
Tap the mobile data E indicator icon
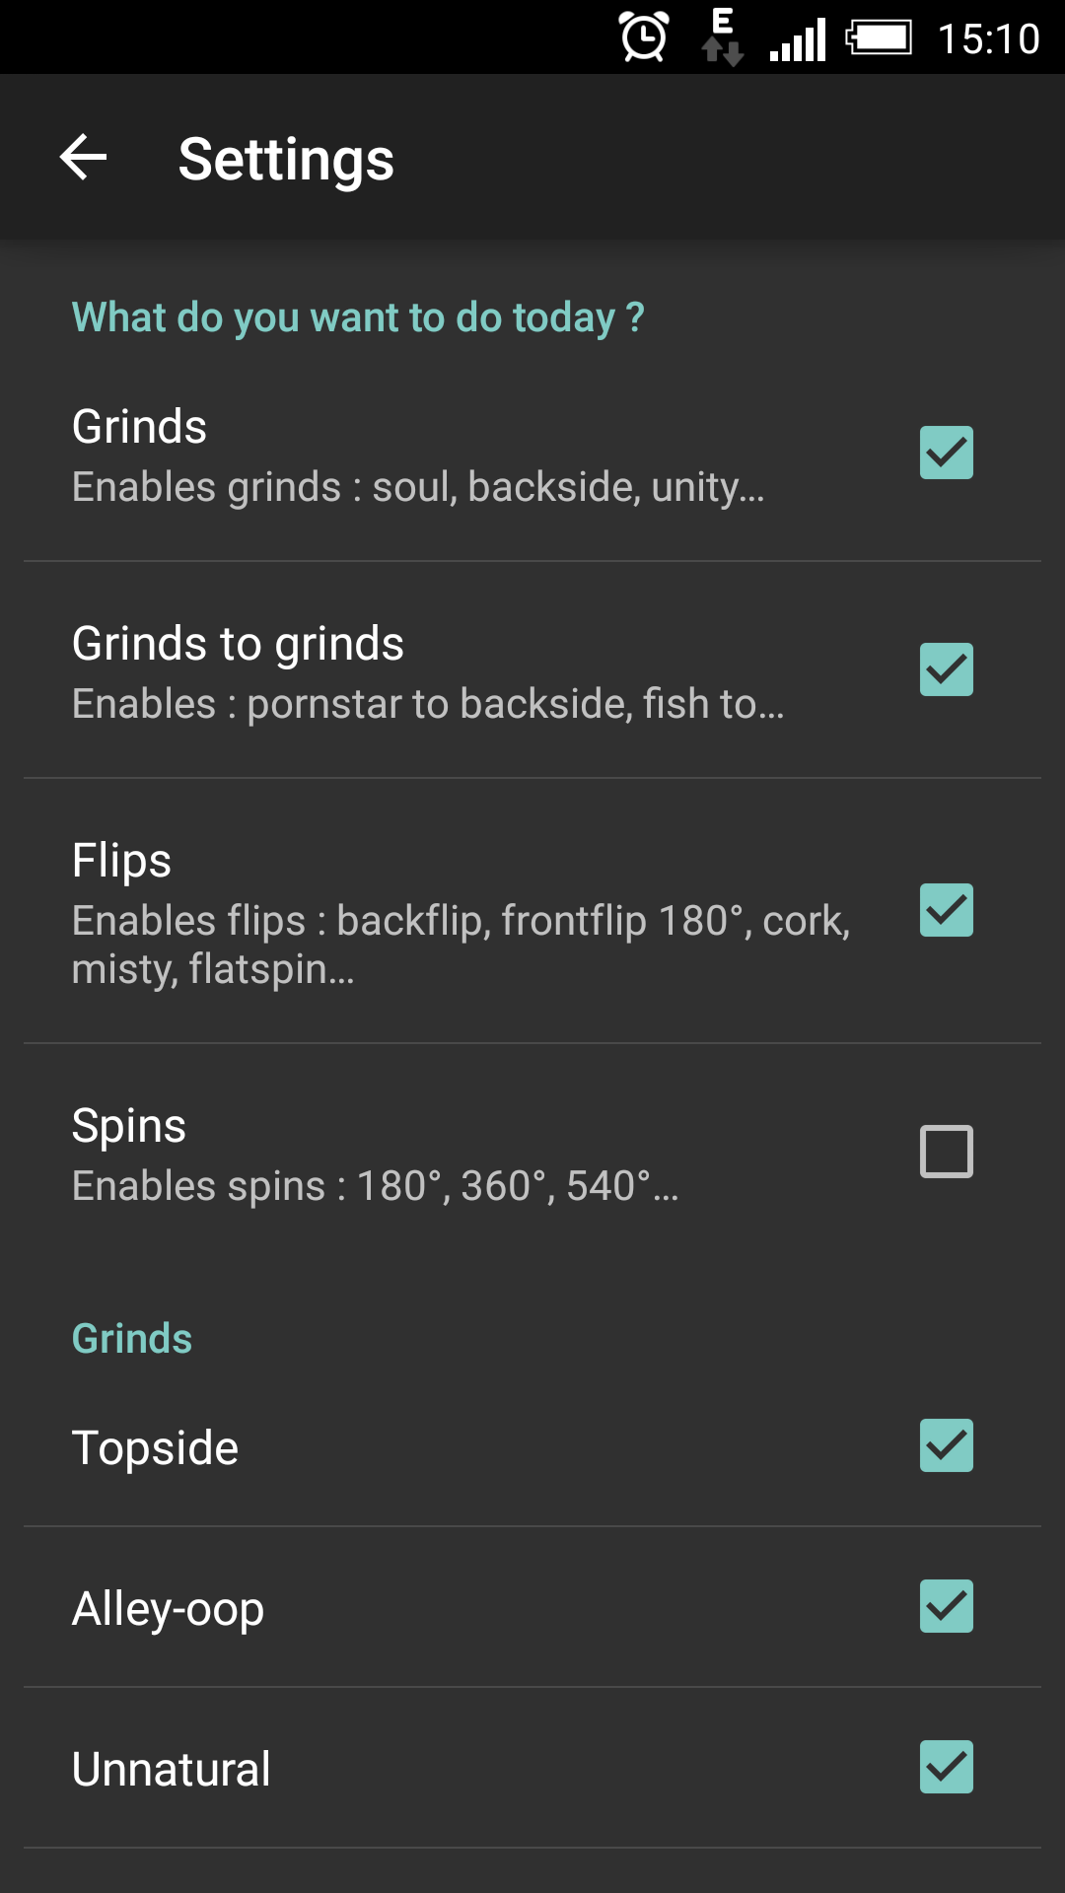click(x=722, y=37)
